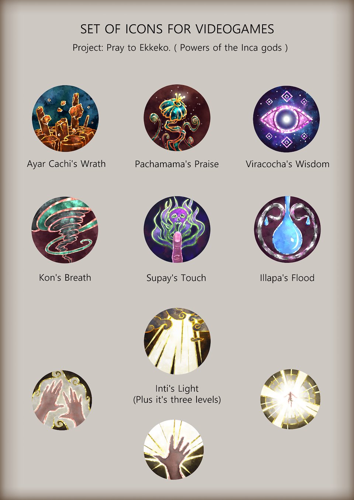Click the single glowing hand icon
This screenshot has height=500, width=354.
[x=174, y=449]
